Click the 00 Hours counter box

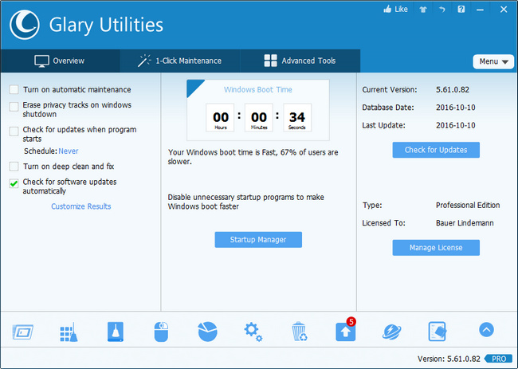[x=220, y=118]
